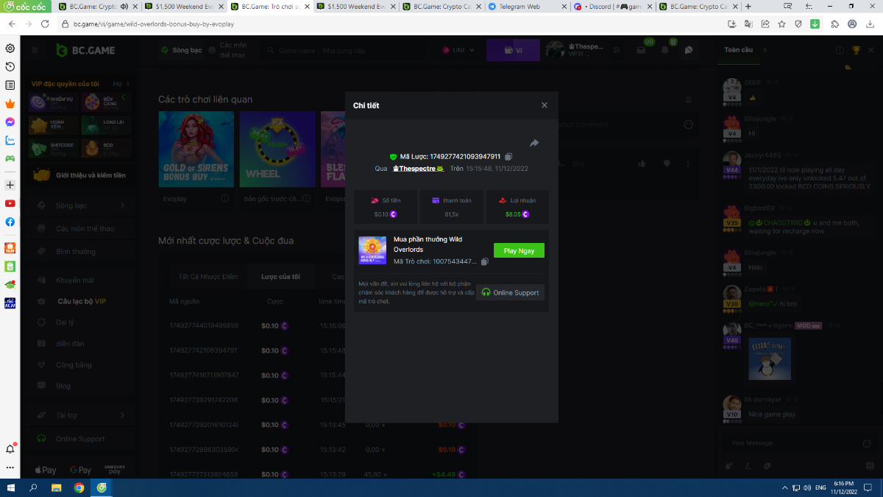Open Online Support from the dialog
The height and width of the screenshot is (497, 883).
[x=510, y=292]
